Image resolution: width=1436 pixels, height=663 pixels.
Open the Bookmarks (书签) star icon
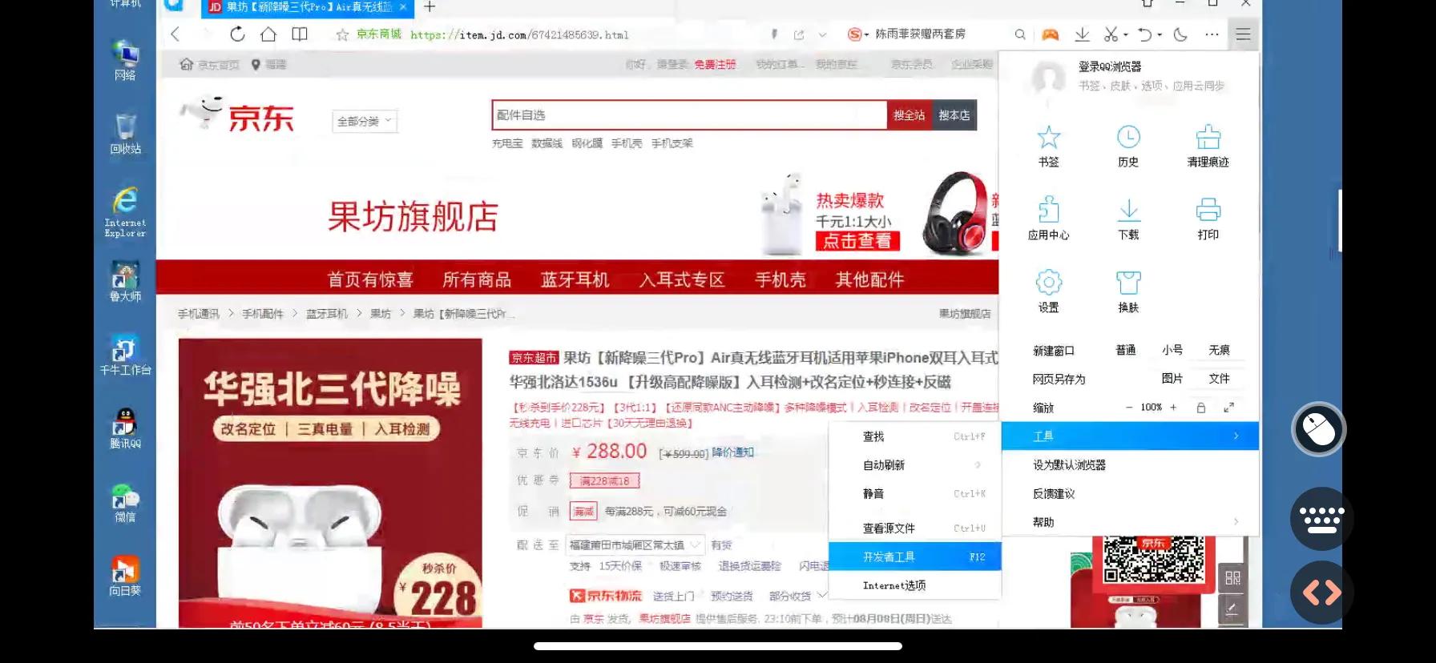pos(1048,137)
